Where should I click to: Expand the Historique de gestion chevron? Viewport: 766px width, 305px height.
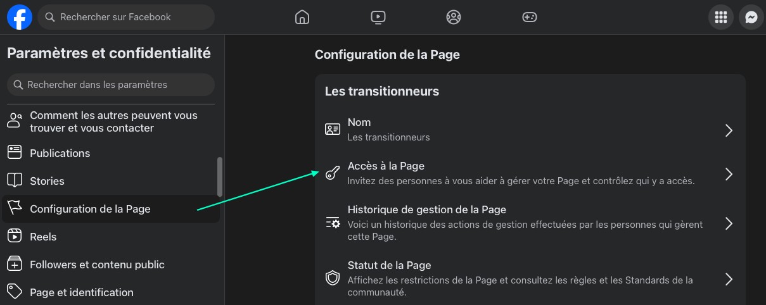click(x=729, y=223)
